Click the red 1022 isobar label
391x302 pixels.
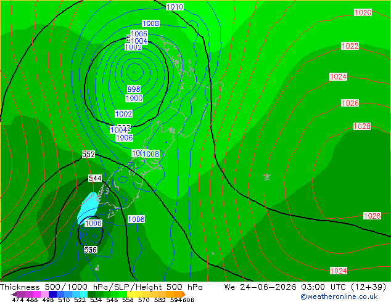pos(350,46)
